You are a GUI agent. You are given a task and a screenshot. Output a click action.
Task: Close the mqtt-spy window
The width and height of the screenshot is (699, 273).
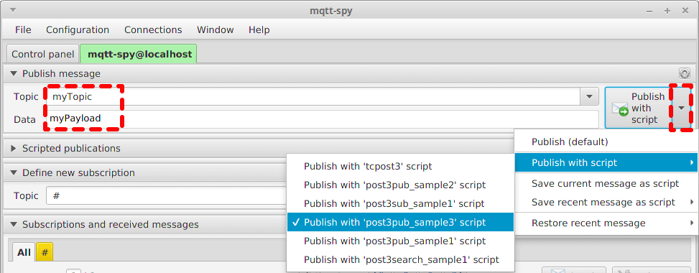685,11
